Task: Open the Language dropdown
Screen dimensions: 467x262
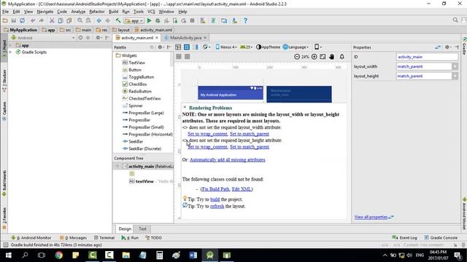Action: tap(296, 47)
